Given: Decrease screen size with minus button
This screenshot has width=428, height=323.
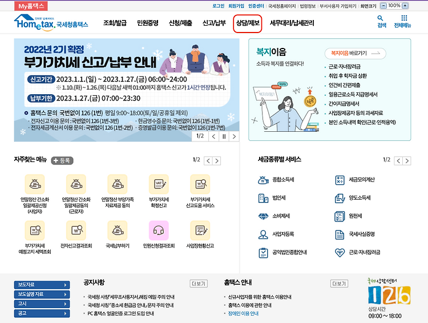Looking at the screenshot, I should [384, 6].
